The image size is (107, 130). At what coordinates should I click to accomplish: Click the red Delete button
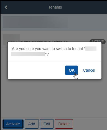pos(64,124)
